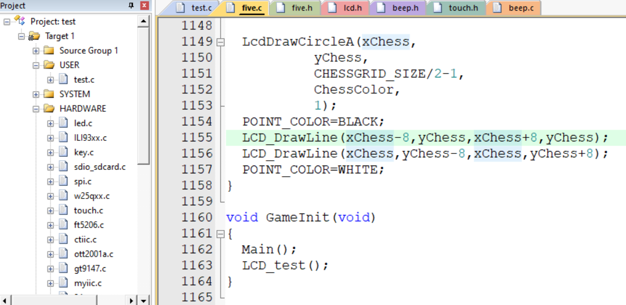Click the led.c file icon
626x305 pixels.
tap(63, 123)
